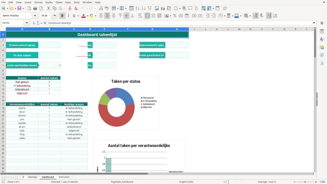
Task: Insert image using the picture icon
Action: pos(157,8)
